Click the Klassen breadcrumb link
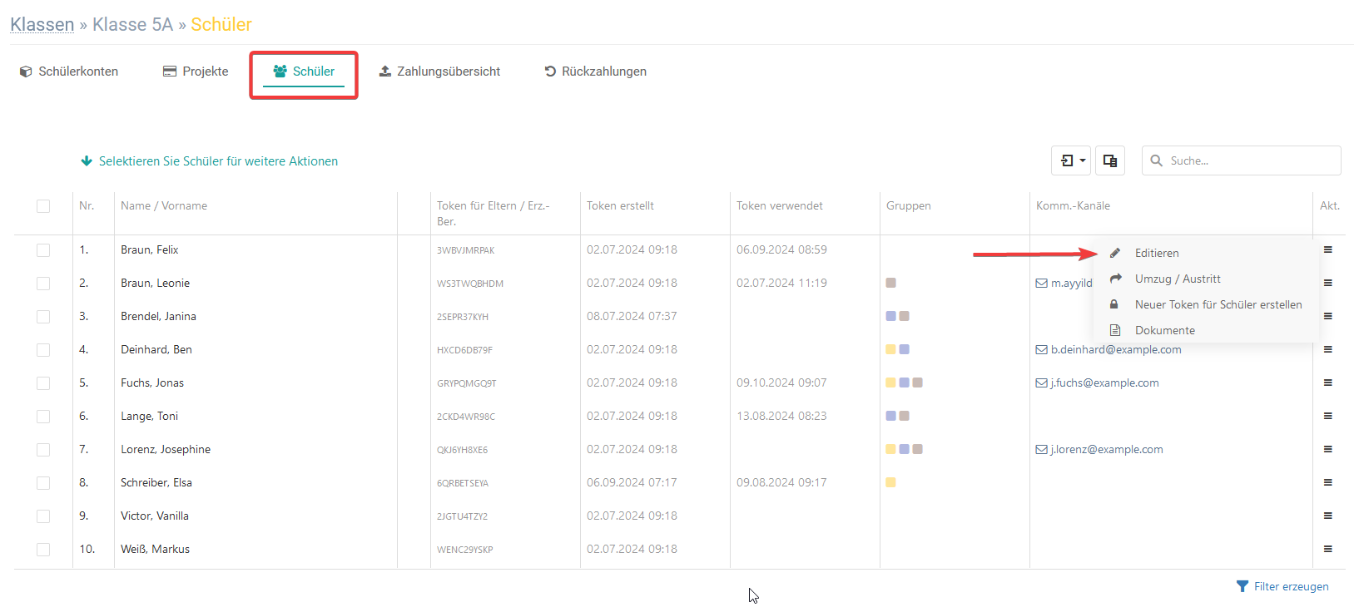 42,24
